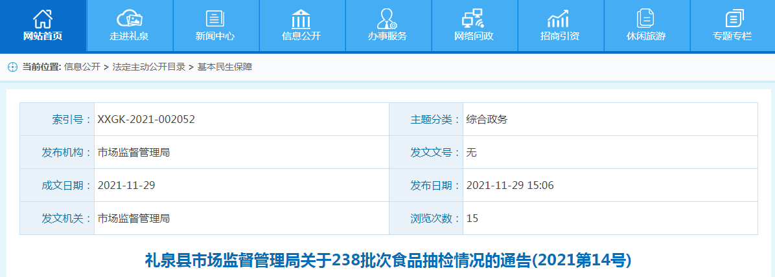
Task: Click the person icon above 办事服务
Action: tap(387, 19)
